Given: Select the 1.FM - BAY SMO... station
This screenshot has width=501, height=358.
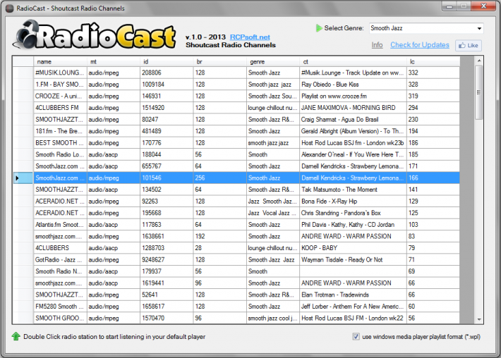Looking at the screenshot, I should [x=60, y=85].
